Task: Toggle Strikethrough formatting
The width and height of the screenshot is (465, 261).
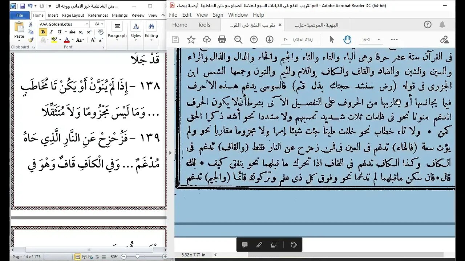Action: pyautogui.click(x=72, y=32)
